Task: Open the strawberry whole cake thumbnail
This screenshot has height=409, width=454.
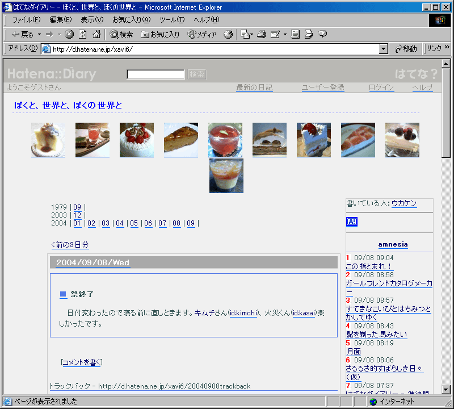Action: (137, 140)
